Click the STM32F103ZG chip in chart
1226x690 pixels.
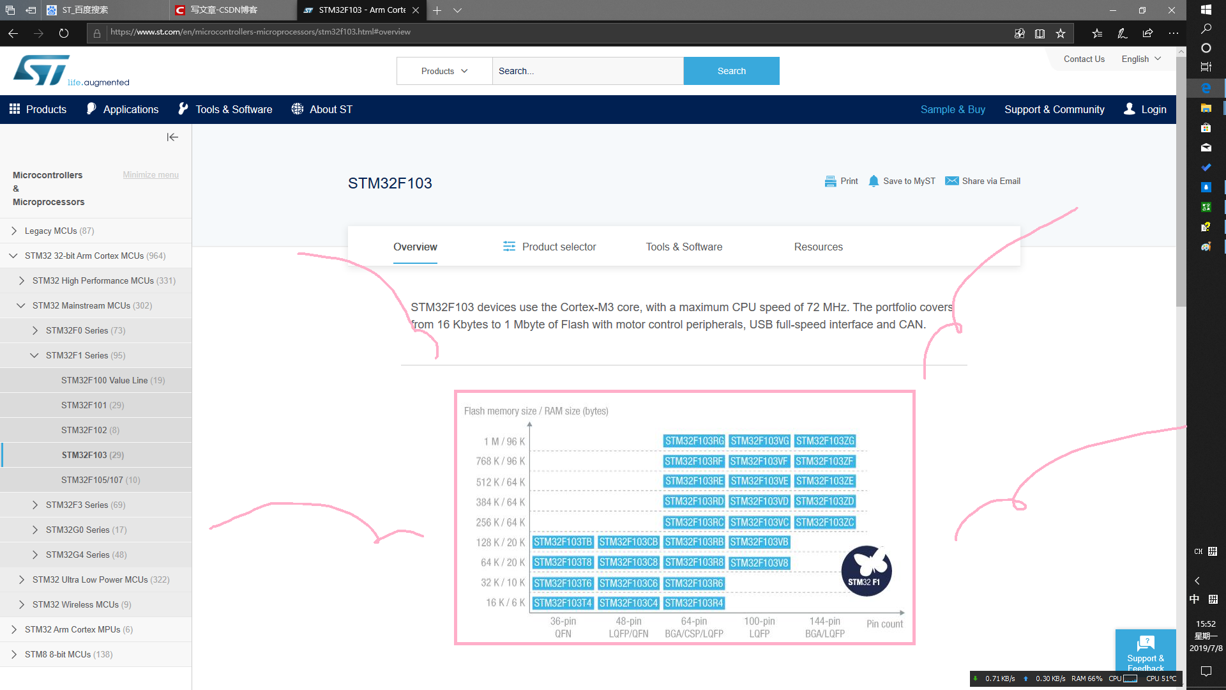point(825,441)
